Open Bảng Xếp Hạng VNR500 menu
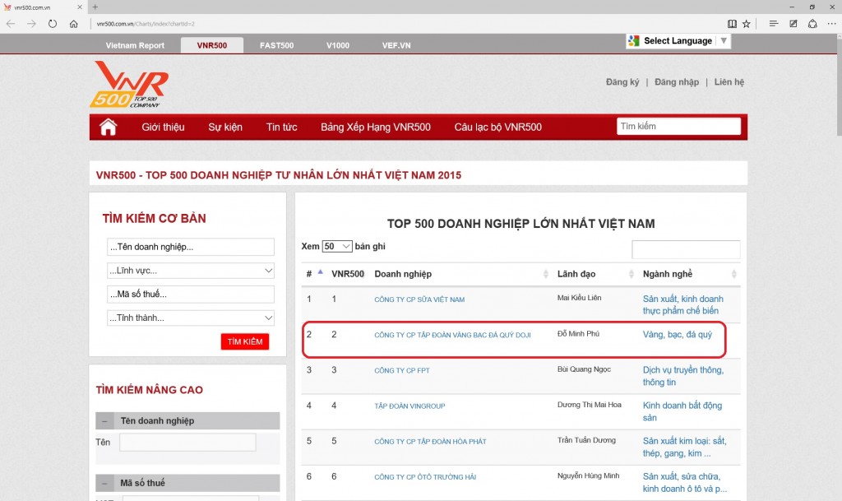Viewport: 842px width, 501px height. click(x=375, y=128)
